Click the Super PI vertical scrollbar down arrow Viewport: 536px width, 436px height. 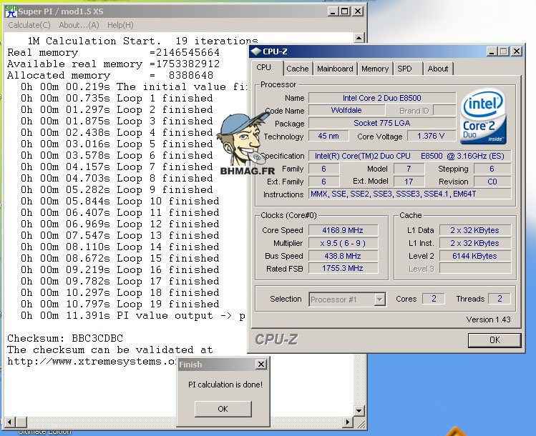[359, 410]
